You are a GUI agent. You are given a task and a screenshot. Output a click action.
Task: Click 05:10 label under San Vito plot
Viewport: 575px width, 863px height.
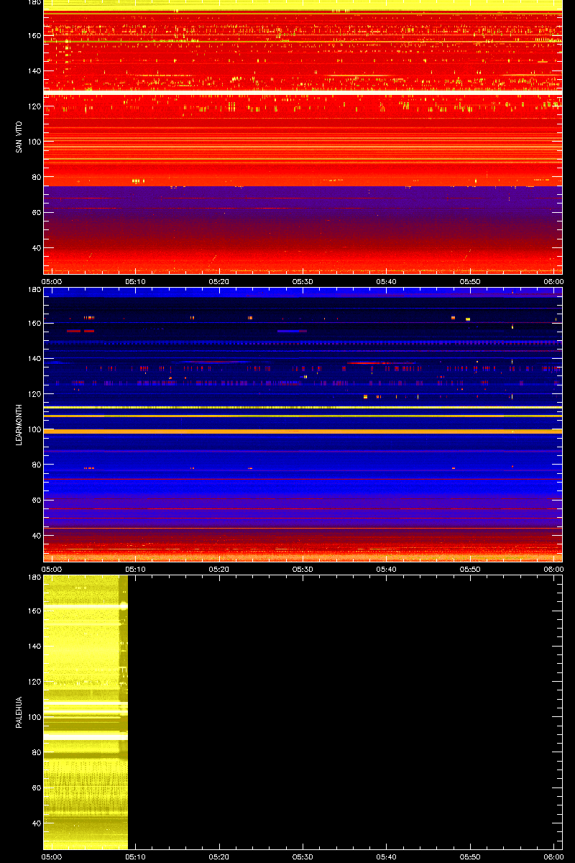pos(136,281)
